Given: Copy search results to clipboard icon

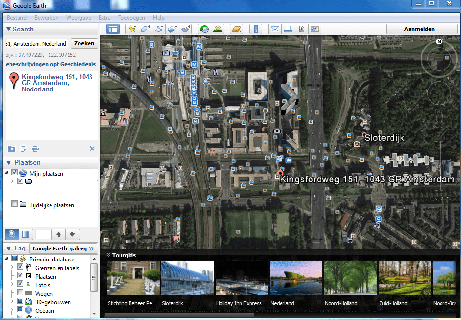Looking at the screenshot, I should coord(23,149).
